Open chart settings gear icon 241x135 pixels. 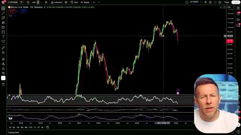coord(210,2)
